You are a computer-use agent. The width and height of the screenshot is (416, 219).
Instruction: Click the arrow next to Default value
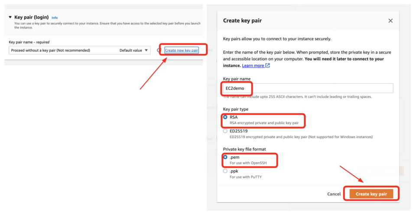pyautogui.click(x=146, y=50)
